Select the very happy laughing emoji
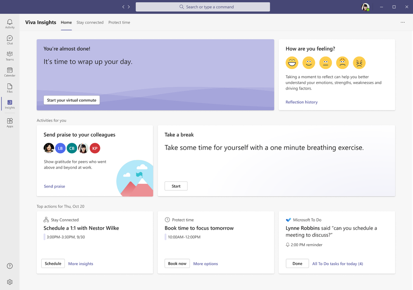413x290 pixels. (x=292, y=63)
